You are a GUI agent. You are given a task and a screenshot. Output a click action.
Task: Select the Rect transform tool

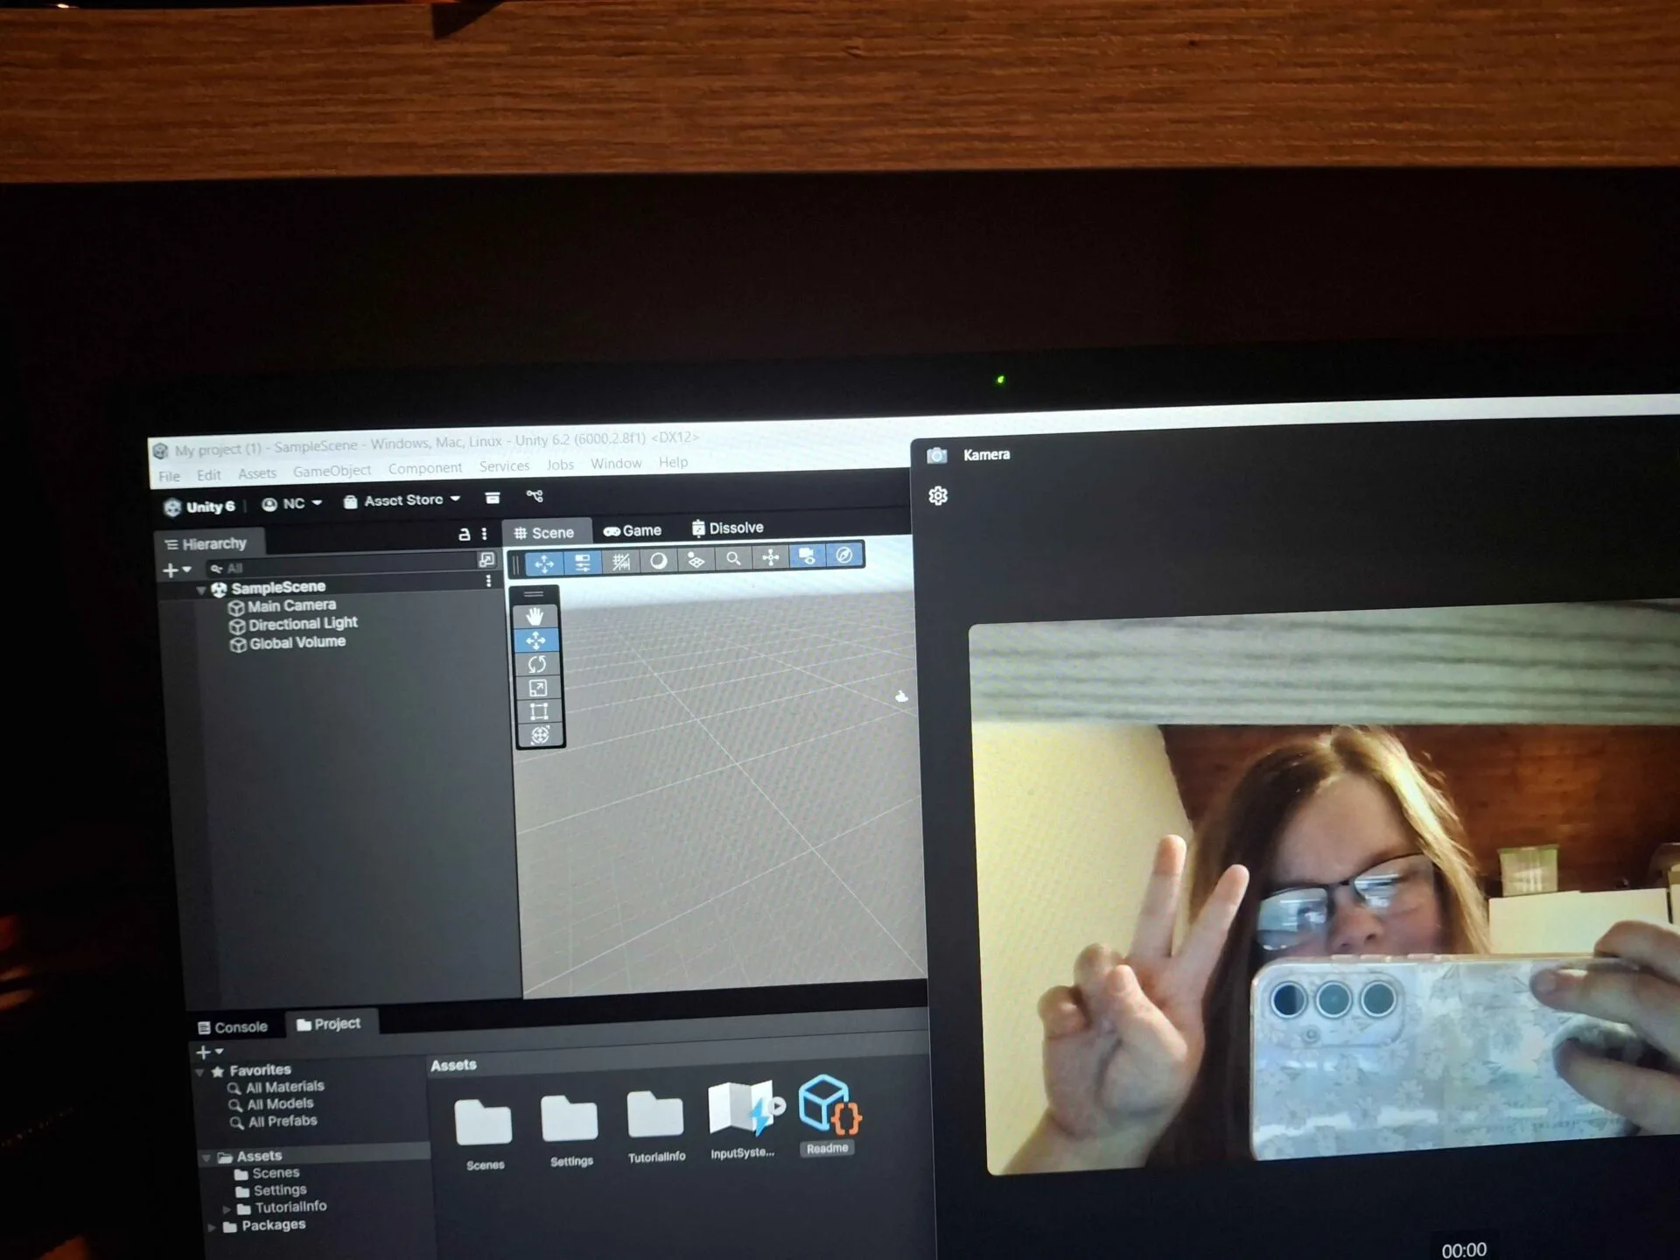(x=539, y=711)
